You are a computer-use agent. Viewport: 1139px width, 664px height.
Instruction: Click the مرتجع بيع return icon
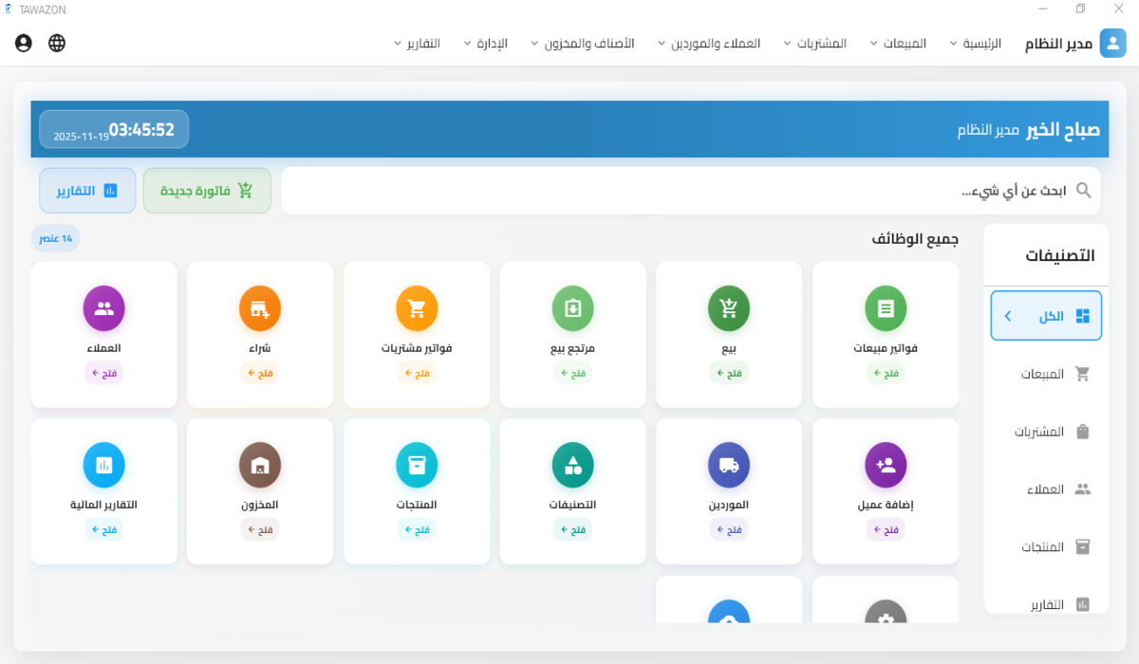(572, 308)
